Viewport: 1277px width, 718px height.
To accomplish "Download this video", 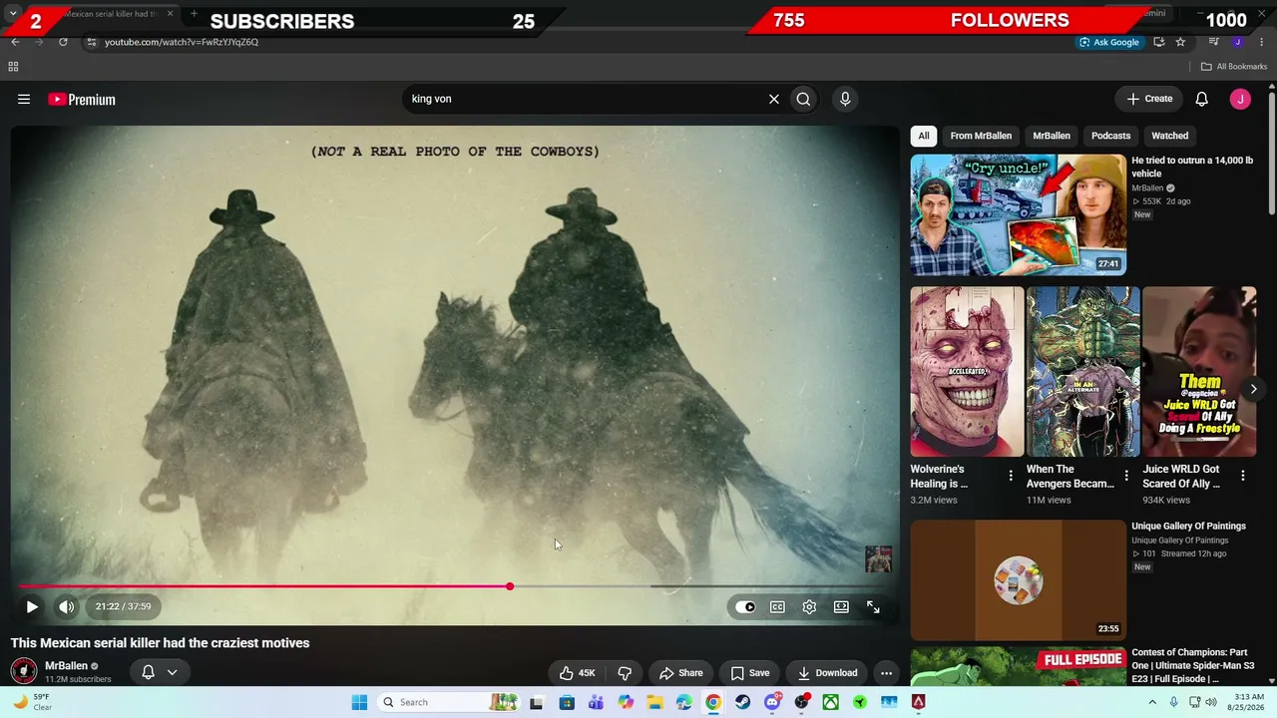I will 827,673.
